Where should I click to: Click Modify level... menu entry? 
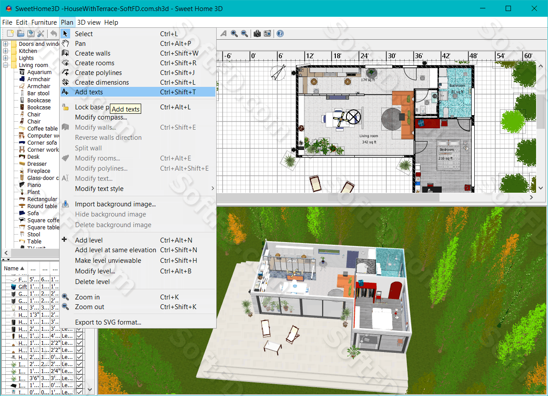click(x=138, y=271)
